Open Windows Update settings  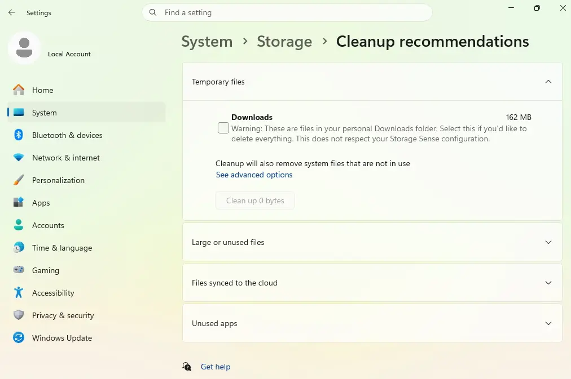pyautogui.click(x=86, y=337)
